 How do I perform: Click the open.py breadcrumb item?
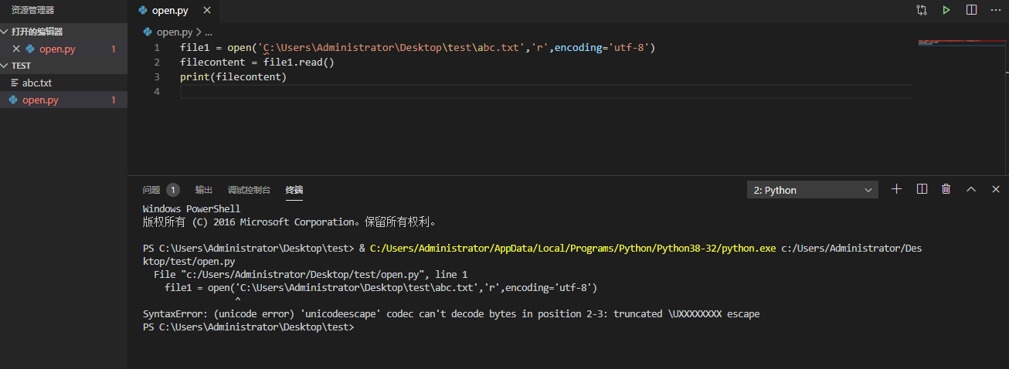[x=174, y=32]
